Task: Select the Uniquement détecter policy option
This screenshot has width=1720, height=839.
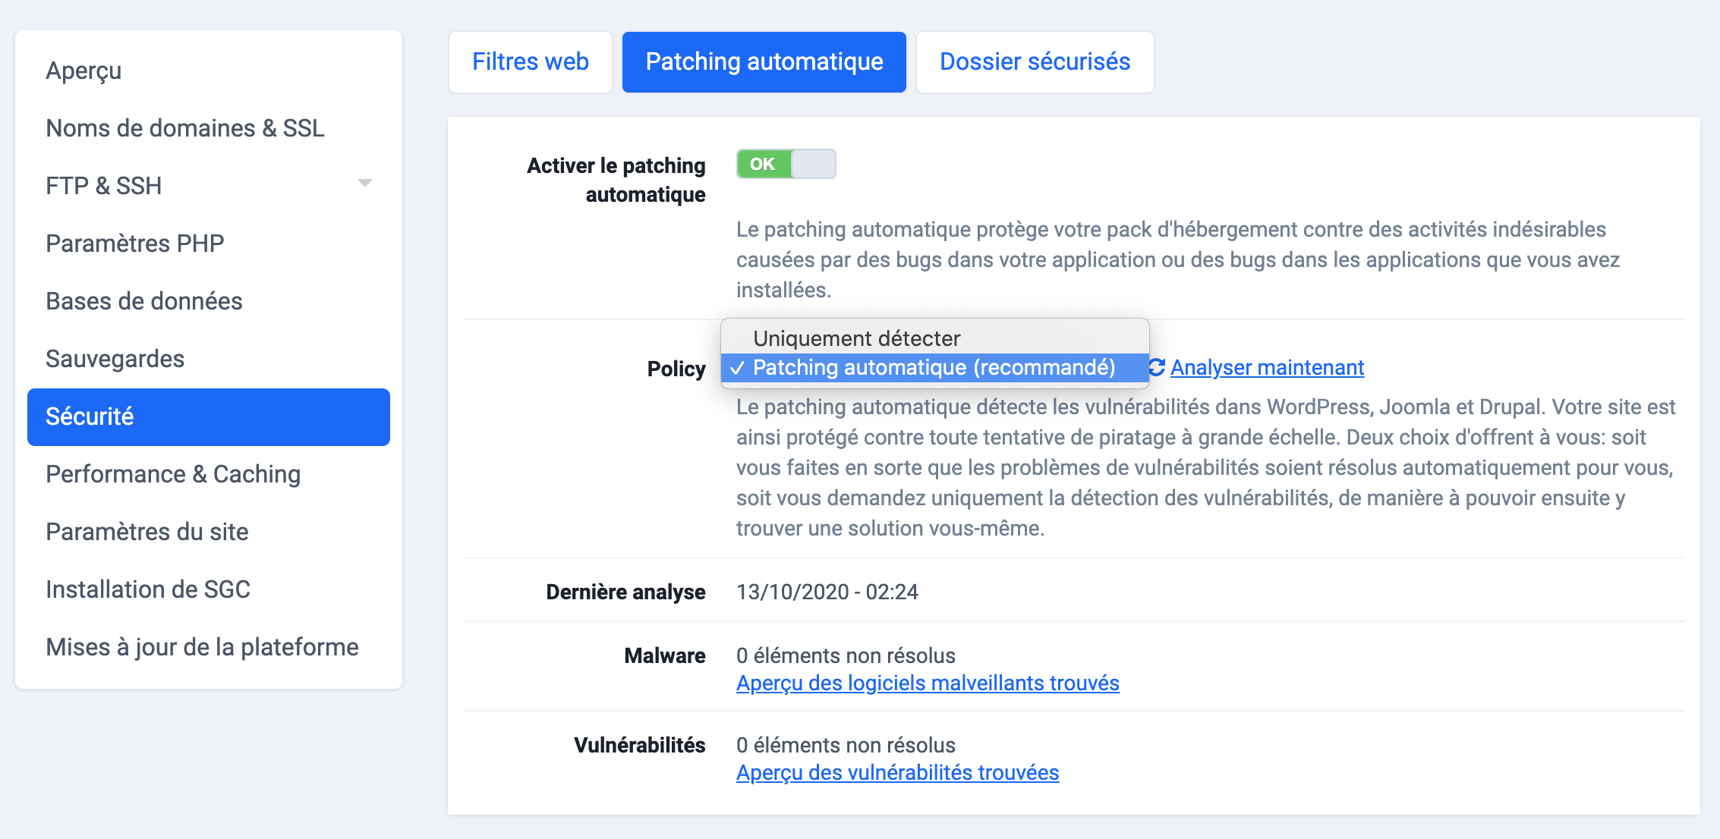Action: 856,338
